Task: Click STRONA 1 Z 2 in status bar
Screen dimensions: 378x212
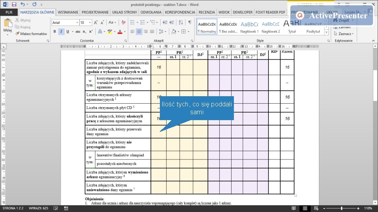Action: [13, 208]
